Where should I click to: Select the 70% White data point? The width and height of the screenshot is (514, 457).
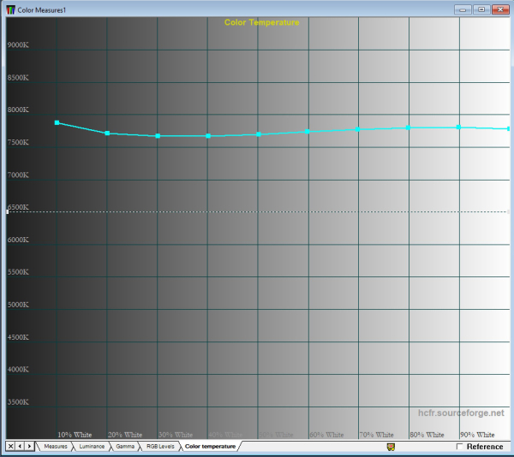tap(357, 129)
